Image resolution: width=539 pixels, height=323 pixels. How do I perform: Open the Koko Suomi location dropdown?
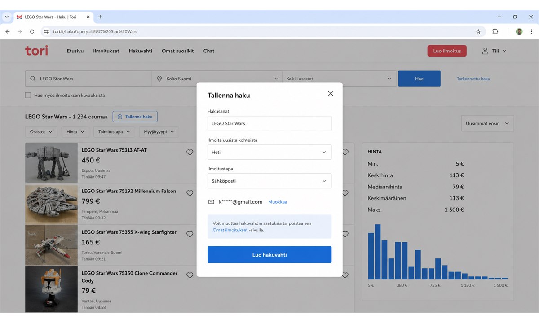pos(217,79)
